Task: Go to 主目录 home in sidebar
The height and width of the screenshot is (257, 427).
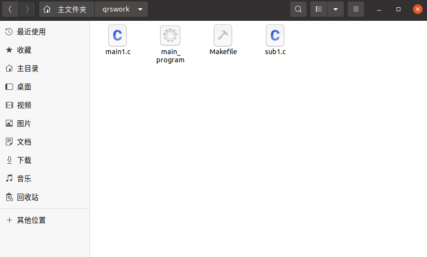Action: click(x=44, y=69)
